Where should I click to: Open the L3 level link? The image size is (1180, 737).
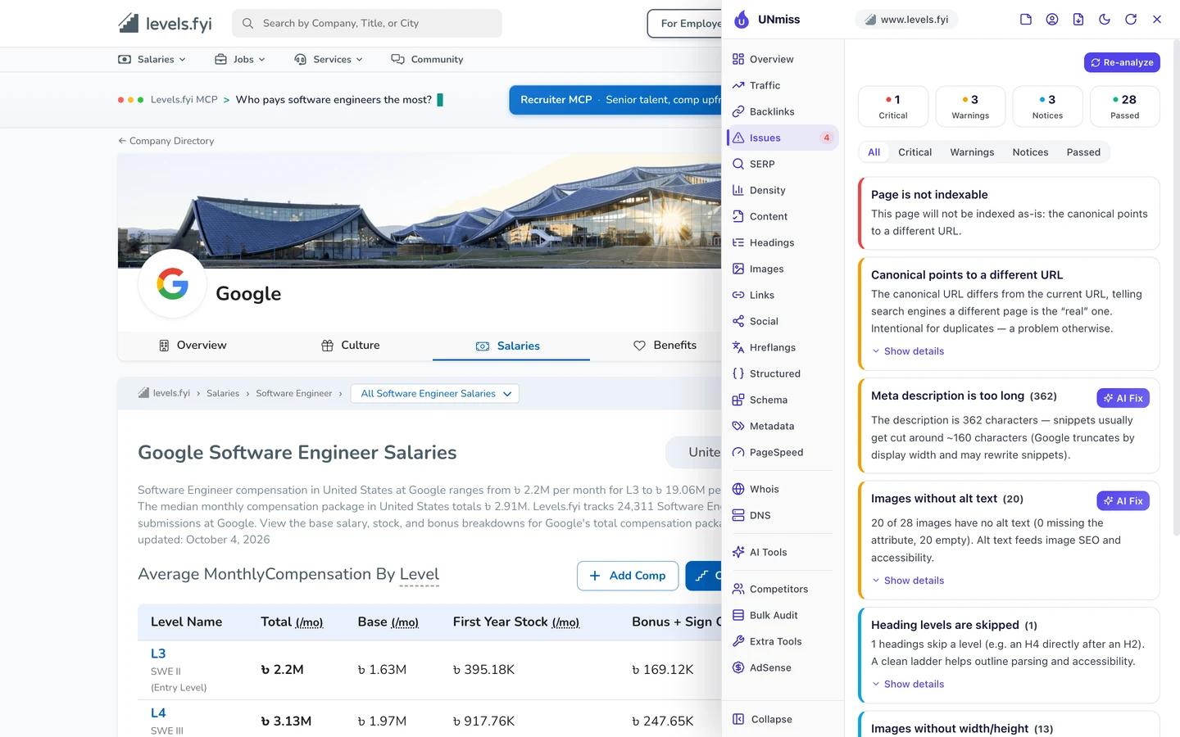pos(158,653)
